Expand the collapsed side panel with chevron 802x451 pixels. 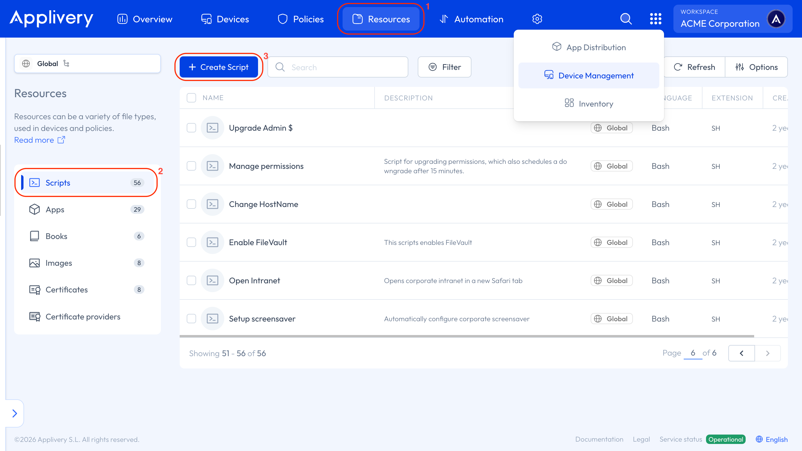coord(15,413)
